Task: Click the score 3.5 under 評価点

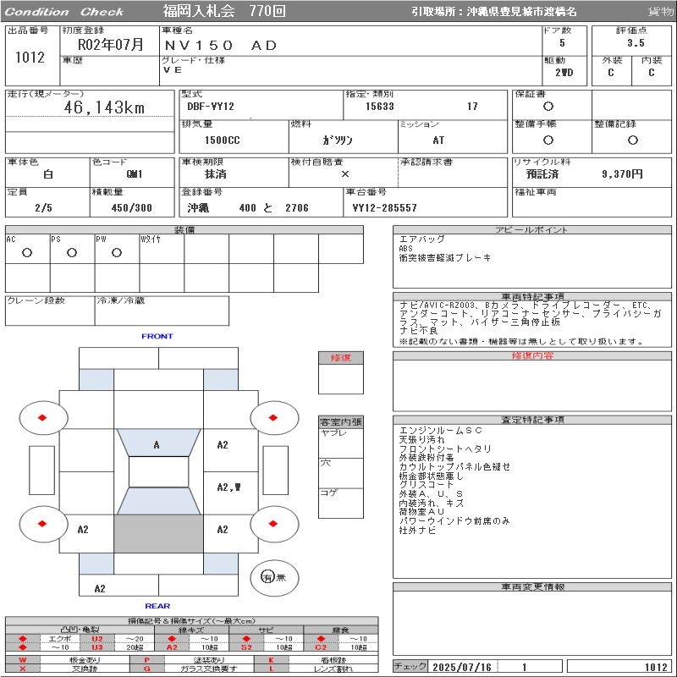Action: point(636,43)
